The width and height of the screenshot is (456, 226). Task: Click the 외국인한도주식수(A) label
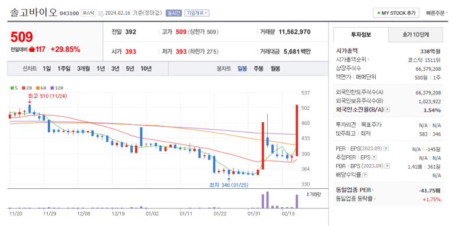(x=359, y=93)
